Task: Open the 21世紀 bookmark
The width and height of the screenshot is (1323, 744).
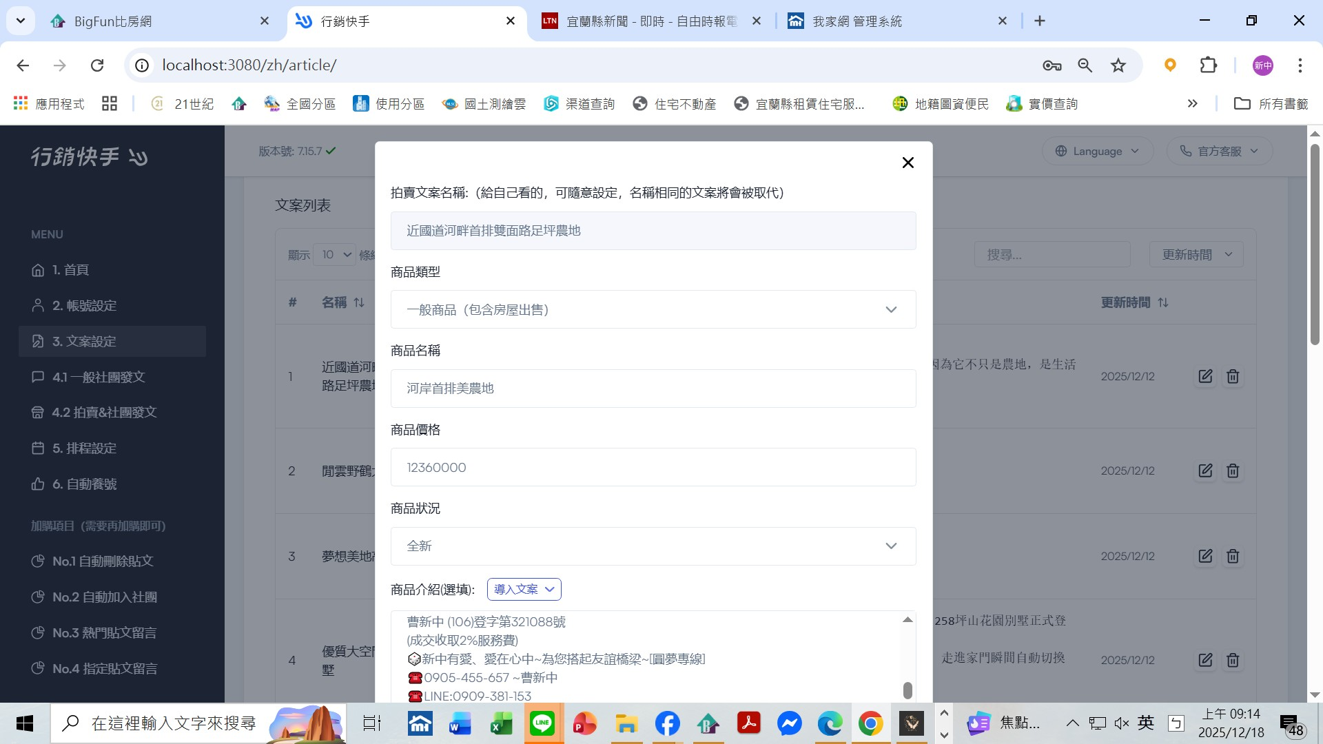Action: [183, 103]
